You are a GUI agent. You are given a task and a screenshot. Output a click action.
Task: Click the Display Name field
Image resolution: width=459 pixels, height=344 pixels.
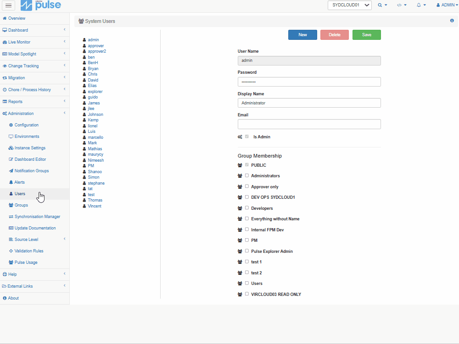coord(309,103)
